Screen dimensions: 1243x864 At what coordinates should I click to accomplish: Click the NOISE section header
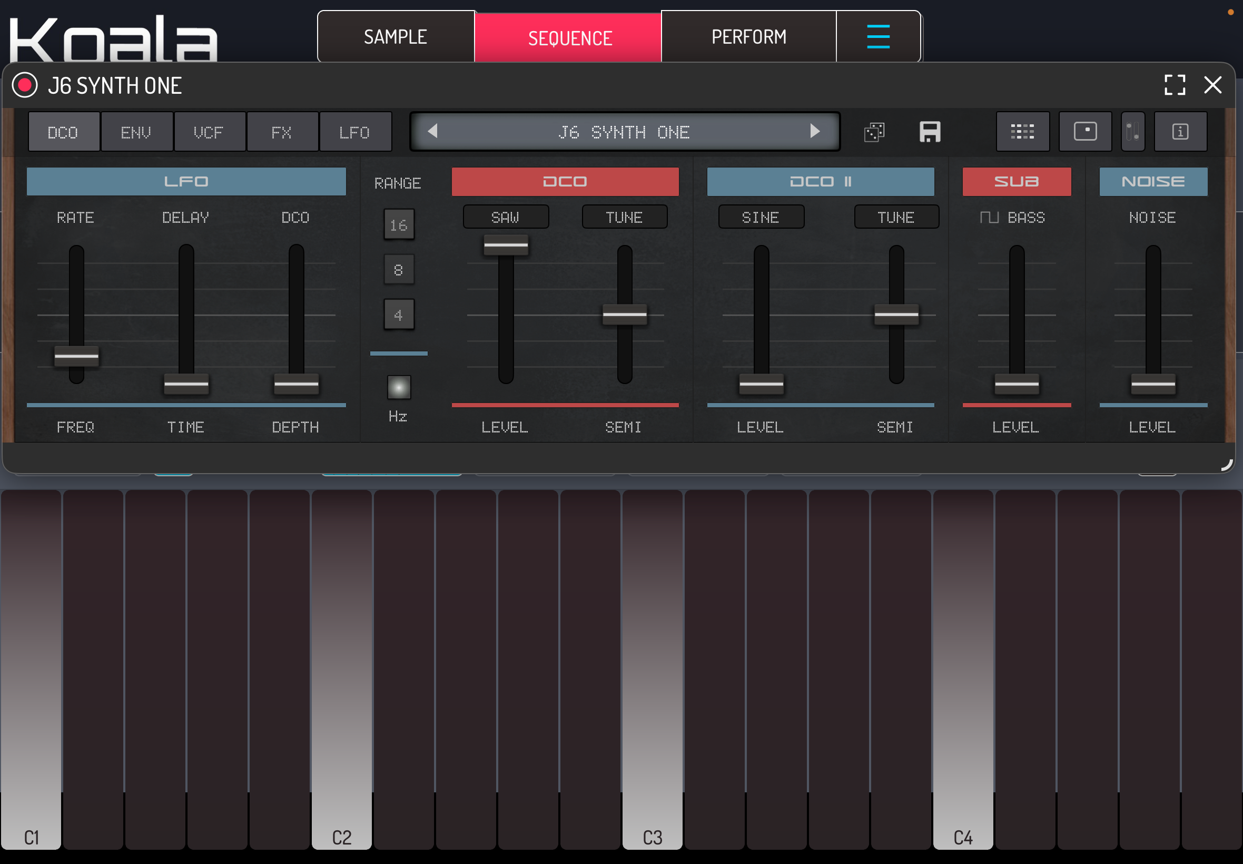tap(1153, 181)
